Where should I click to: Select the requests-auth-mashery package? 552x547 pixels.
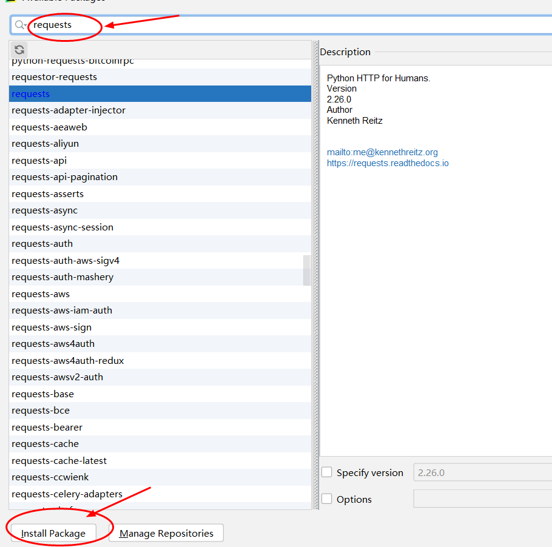(160, 277)
